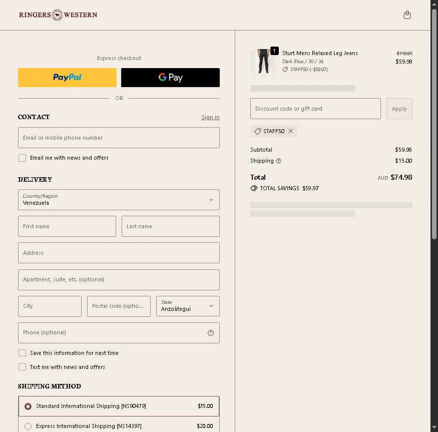The image size is (438, 432).
Task: Click the quantity badge on the jeans image
Action: 274,51
